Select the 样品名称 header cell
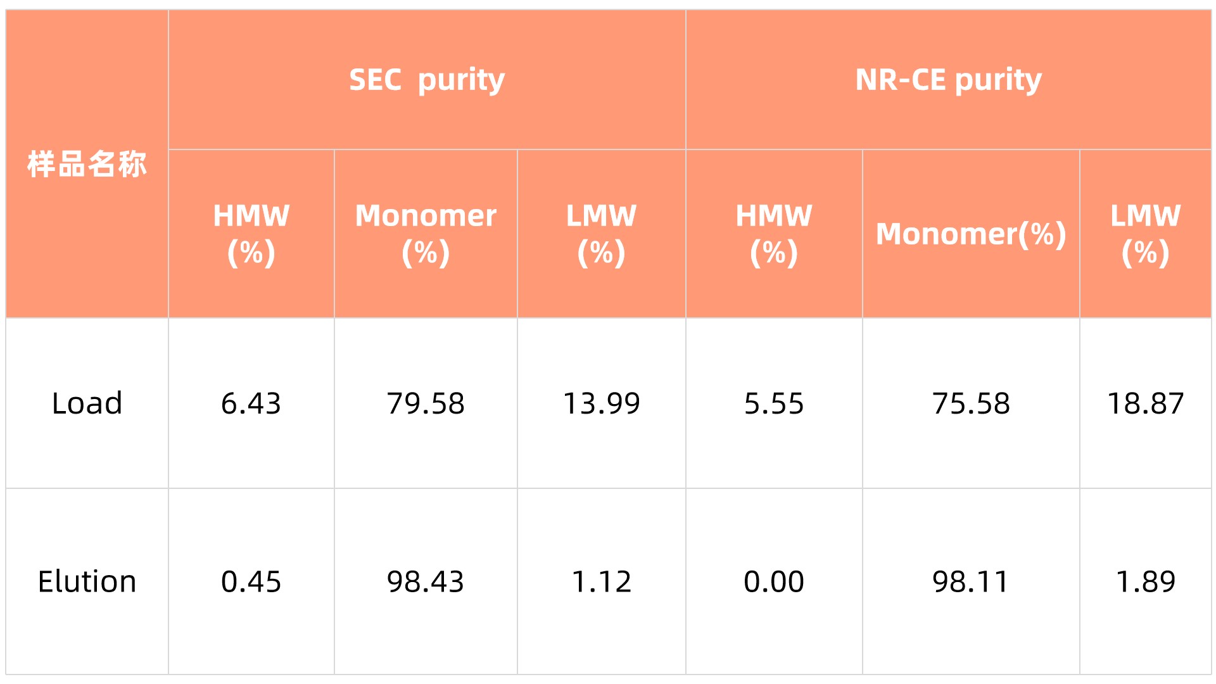Viewport: 1216px width, 684px height. 87,164
